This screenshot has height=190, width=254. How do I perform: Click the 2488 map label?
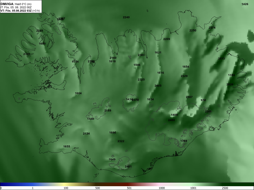click(x=171, y=120)
